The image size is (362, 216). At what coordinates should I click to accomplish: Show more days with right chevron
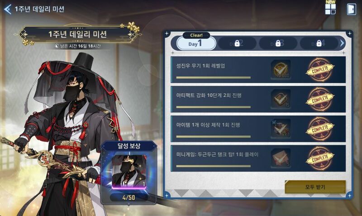342,43
